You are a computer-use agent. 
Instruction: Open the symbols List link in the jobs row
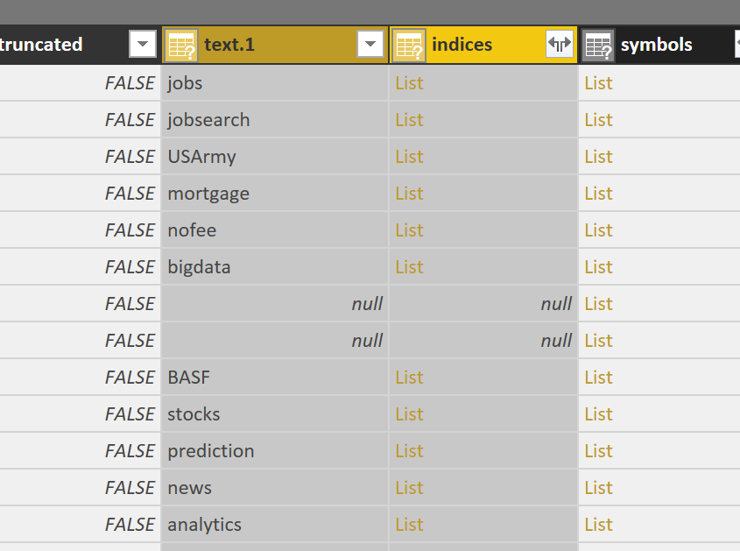(598, 83)
